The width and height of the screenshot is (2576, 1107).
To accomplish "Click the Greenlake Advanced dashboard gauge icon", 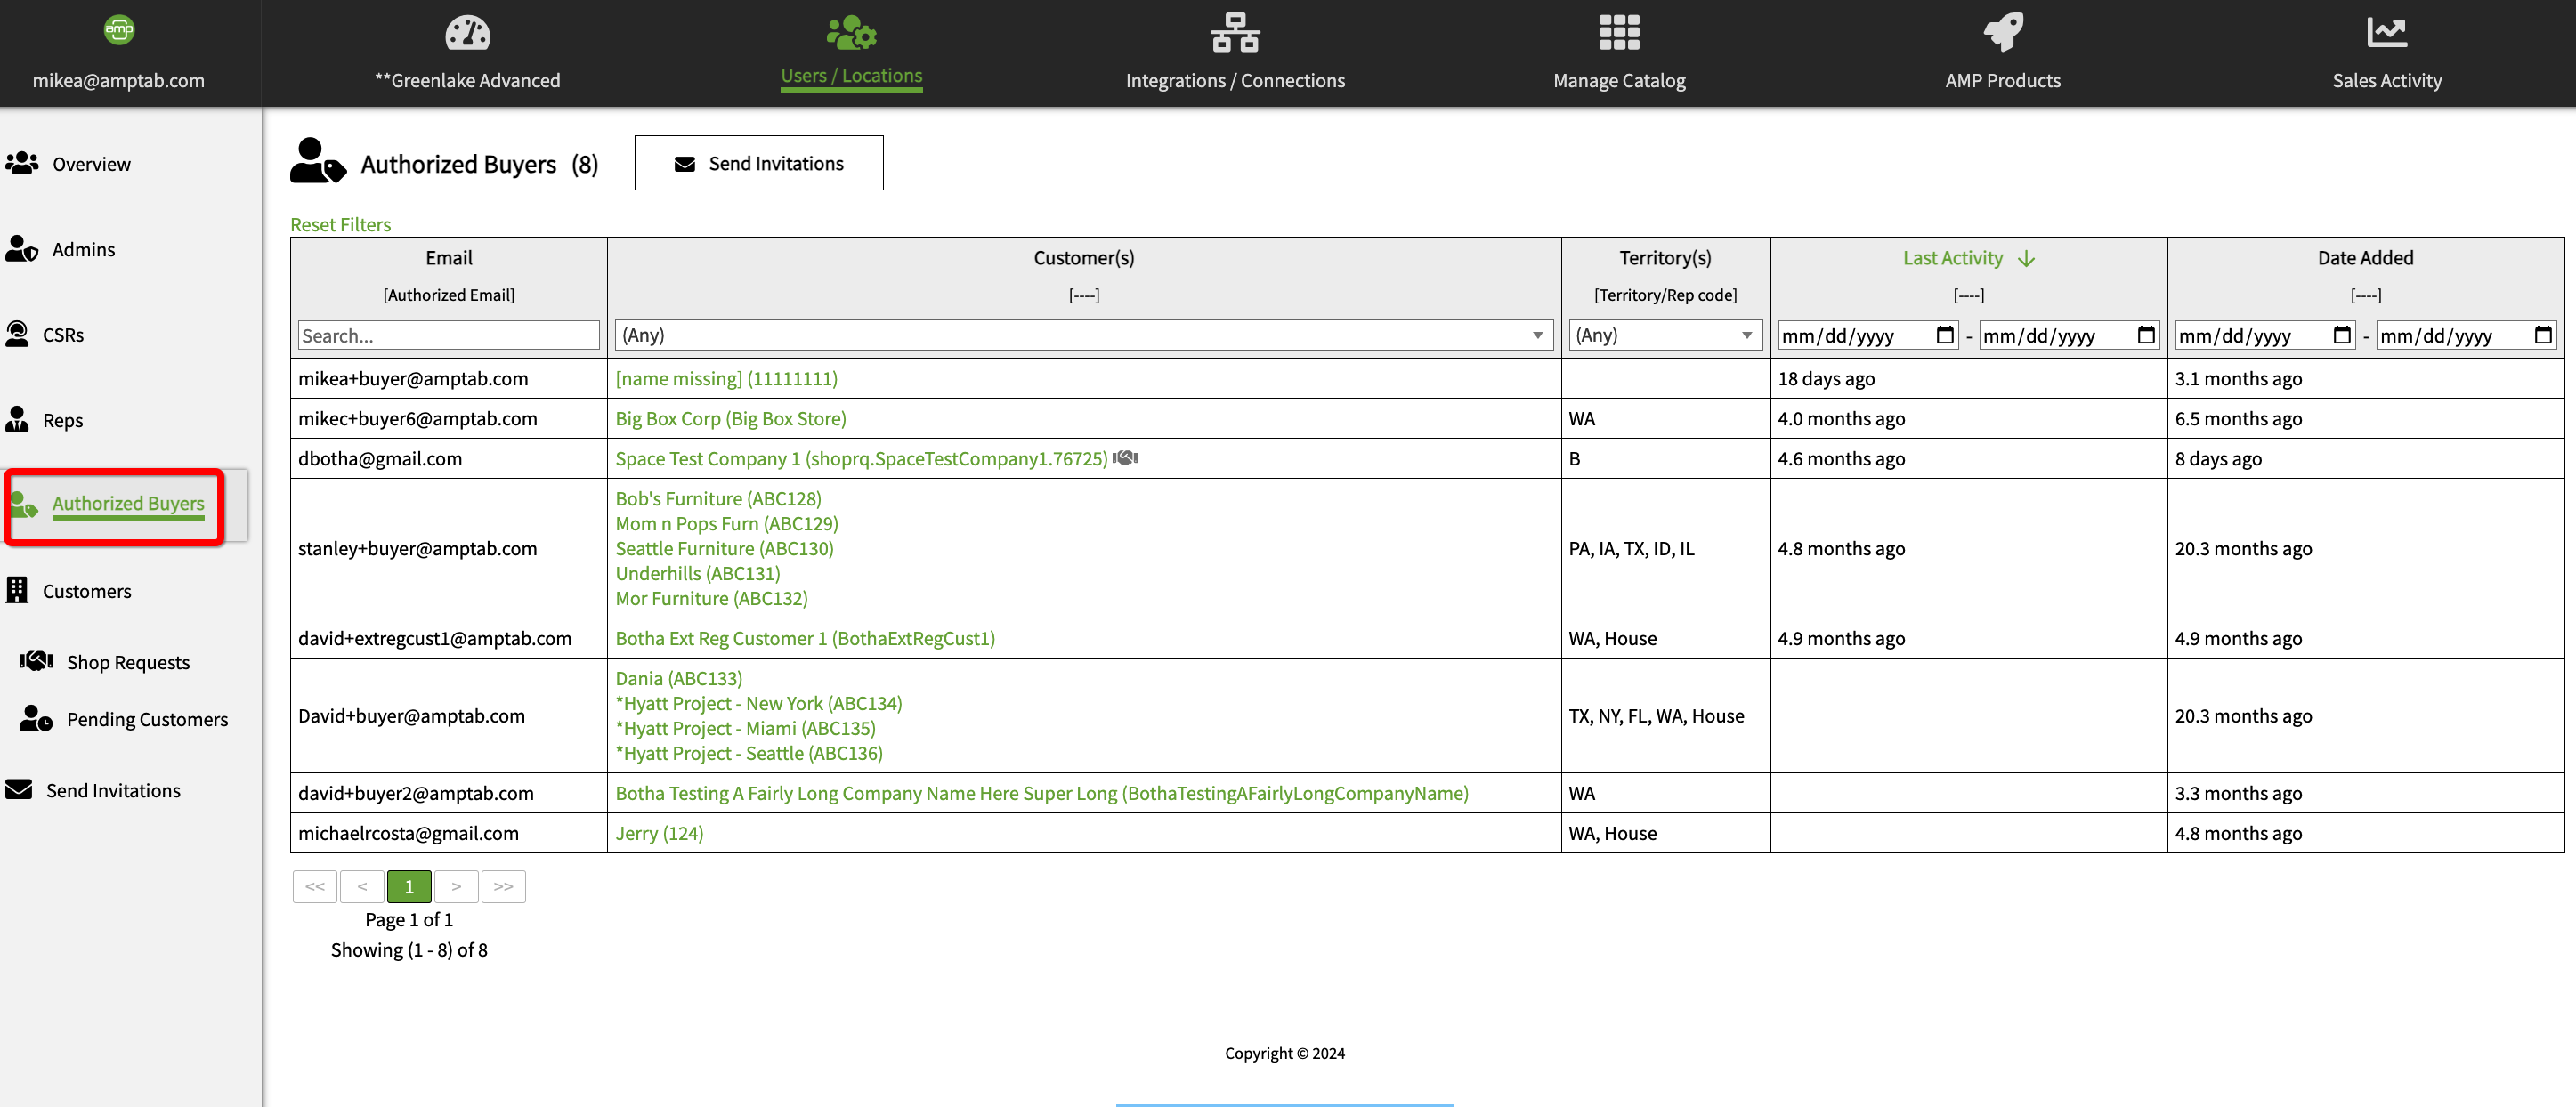I will 467,33.
